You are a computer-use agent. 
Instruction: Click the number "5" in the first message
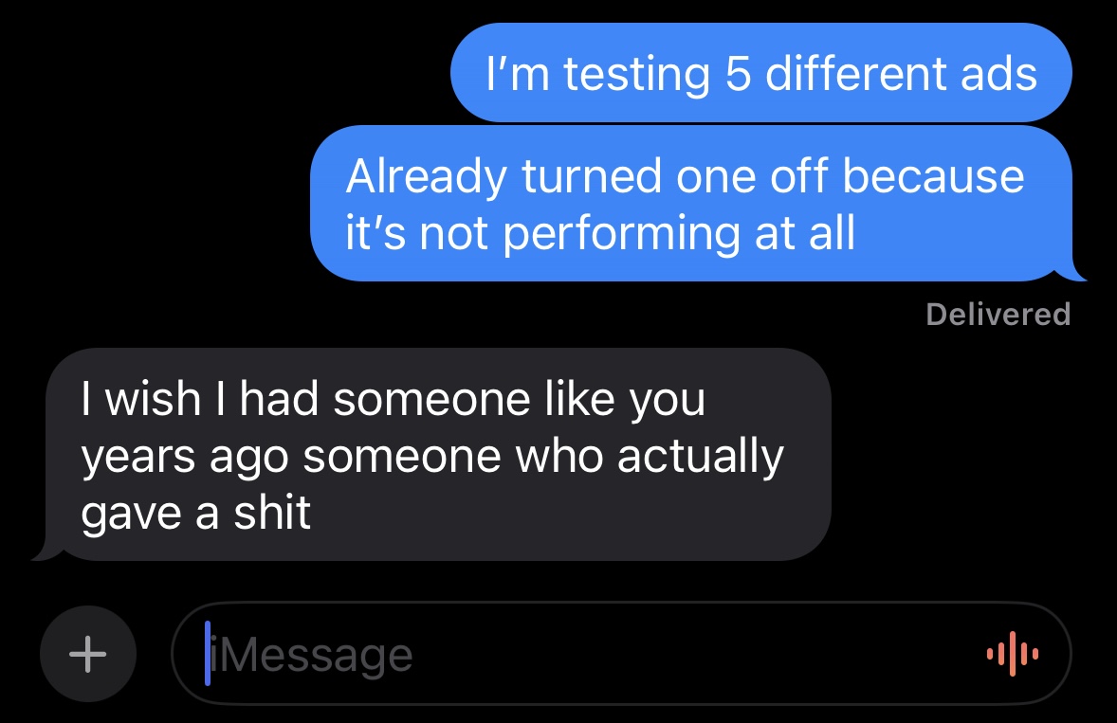739,74
